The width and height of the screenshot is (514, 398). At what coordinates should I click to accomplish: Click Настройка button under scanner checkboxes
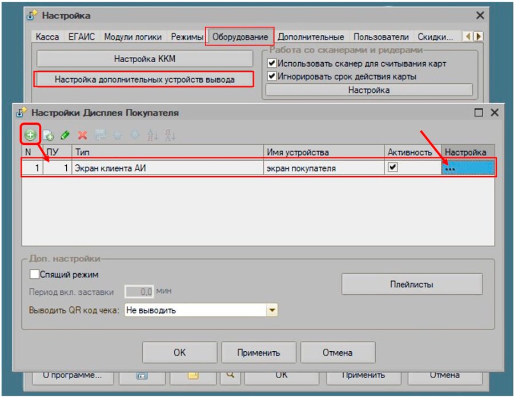coord(369,90)
